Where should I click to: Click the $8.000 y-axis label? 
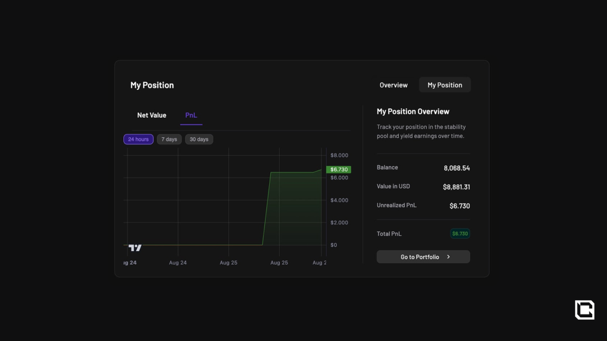[x=339, y=156]
